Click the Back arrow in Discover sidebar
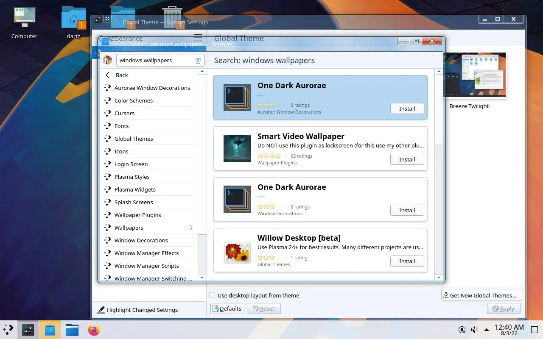543x339 pixels. (108, 75)
